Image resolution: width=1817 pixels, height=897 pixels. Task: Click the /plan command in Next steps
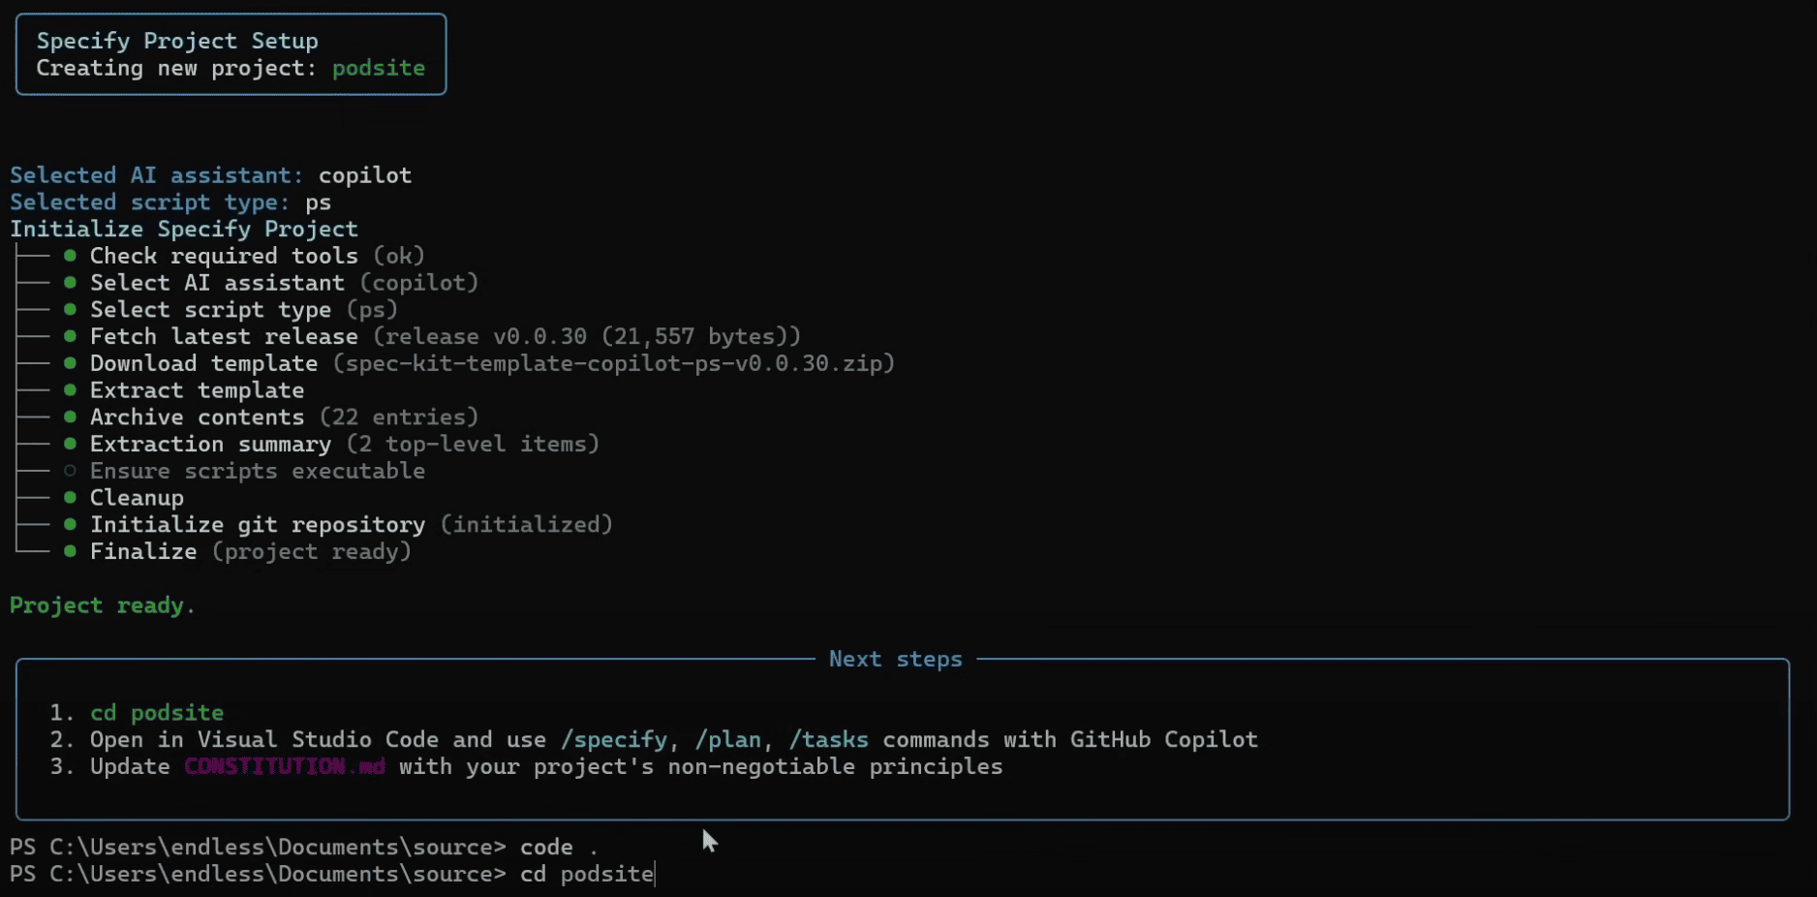[727, 740]
